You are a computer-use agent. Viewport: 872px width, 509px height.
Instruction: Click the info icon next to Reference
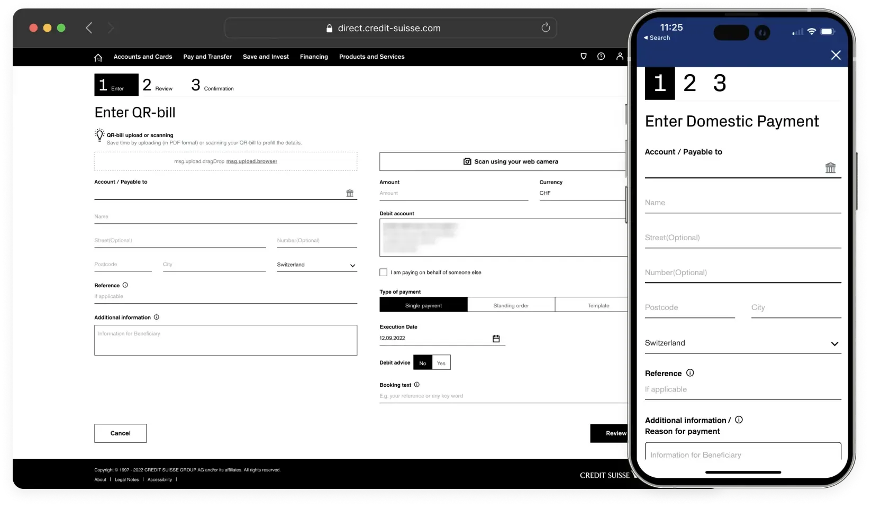click(x=125, y=285)
